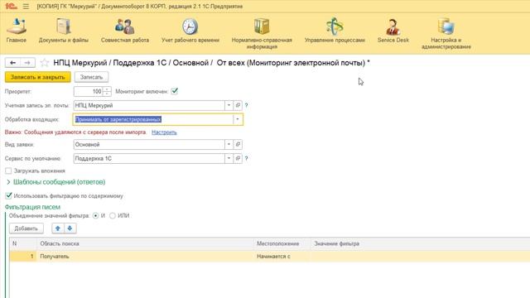Click the Значение фильтра column header

click(x=420, y=243)
